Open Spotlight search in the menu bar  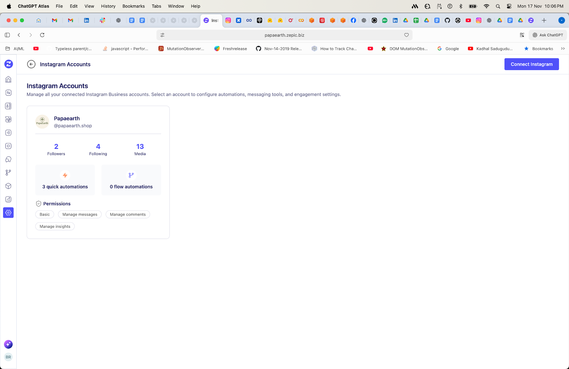pos(498,6)
